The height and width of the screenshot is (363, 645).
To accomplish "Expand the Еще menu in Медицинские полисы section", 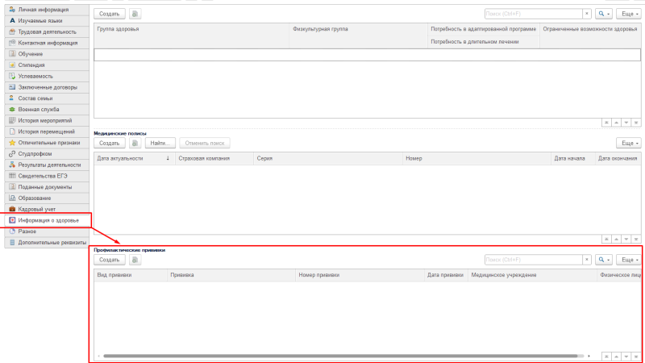I will [628, 143].
